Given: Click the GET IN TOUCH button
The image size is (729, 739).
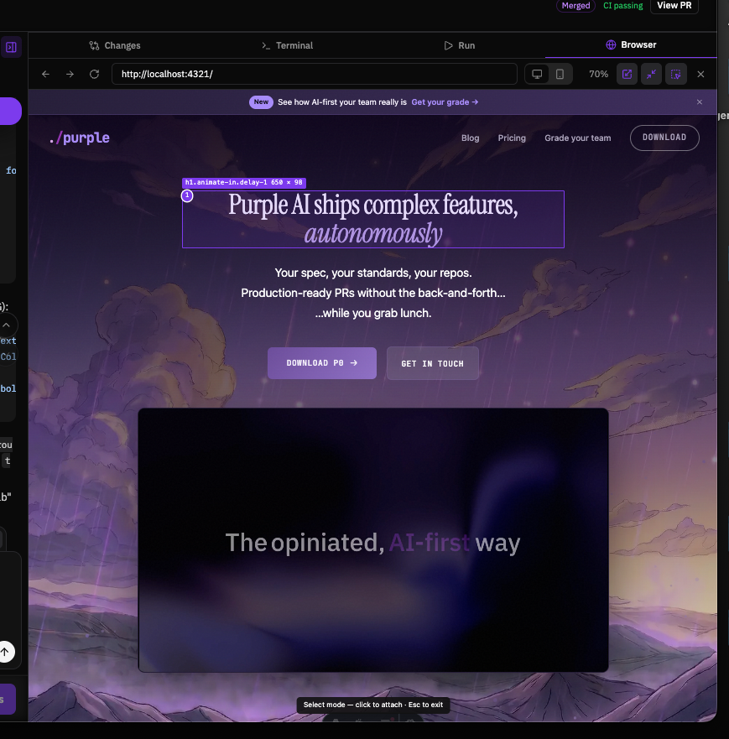Looking at the screenshot, I should pos(433,363).
